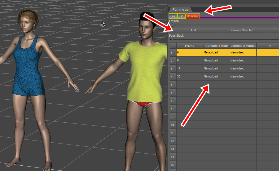Click Genesis 8 Male Memorized cell in row 4
279x171 pixels.
[x=216, y=76]
